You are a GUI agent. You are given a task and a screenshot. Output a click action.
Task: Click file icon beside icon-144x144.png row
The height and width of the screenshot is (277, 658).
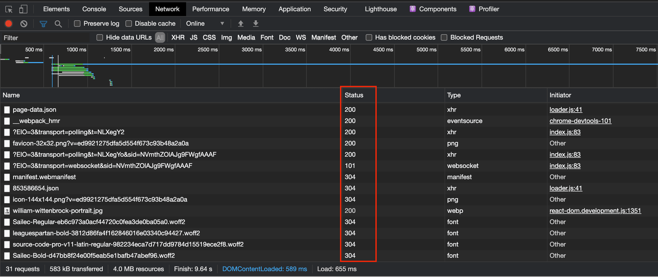[x=7, y=200]
